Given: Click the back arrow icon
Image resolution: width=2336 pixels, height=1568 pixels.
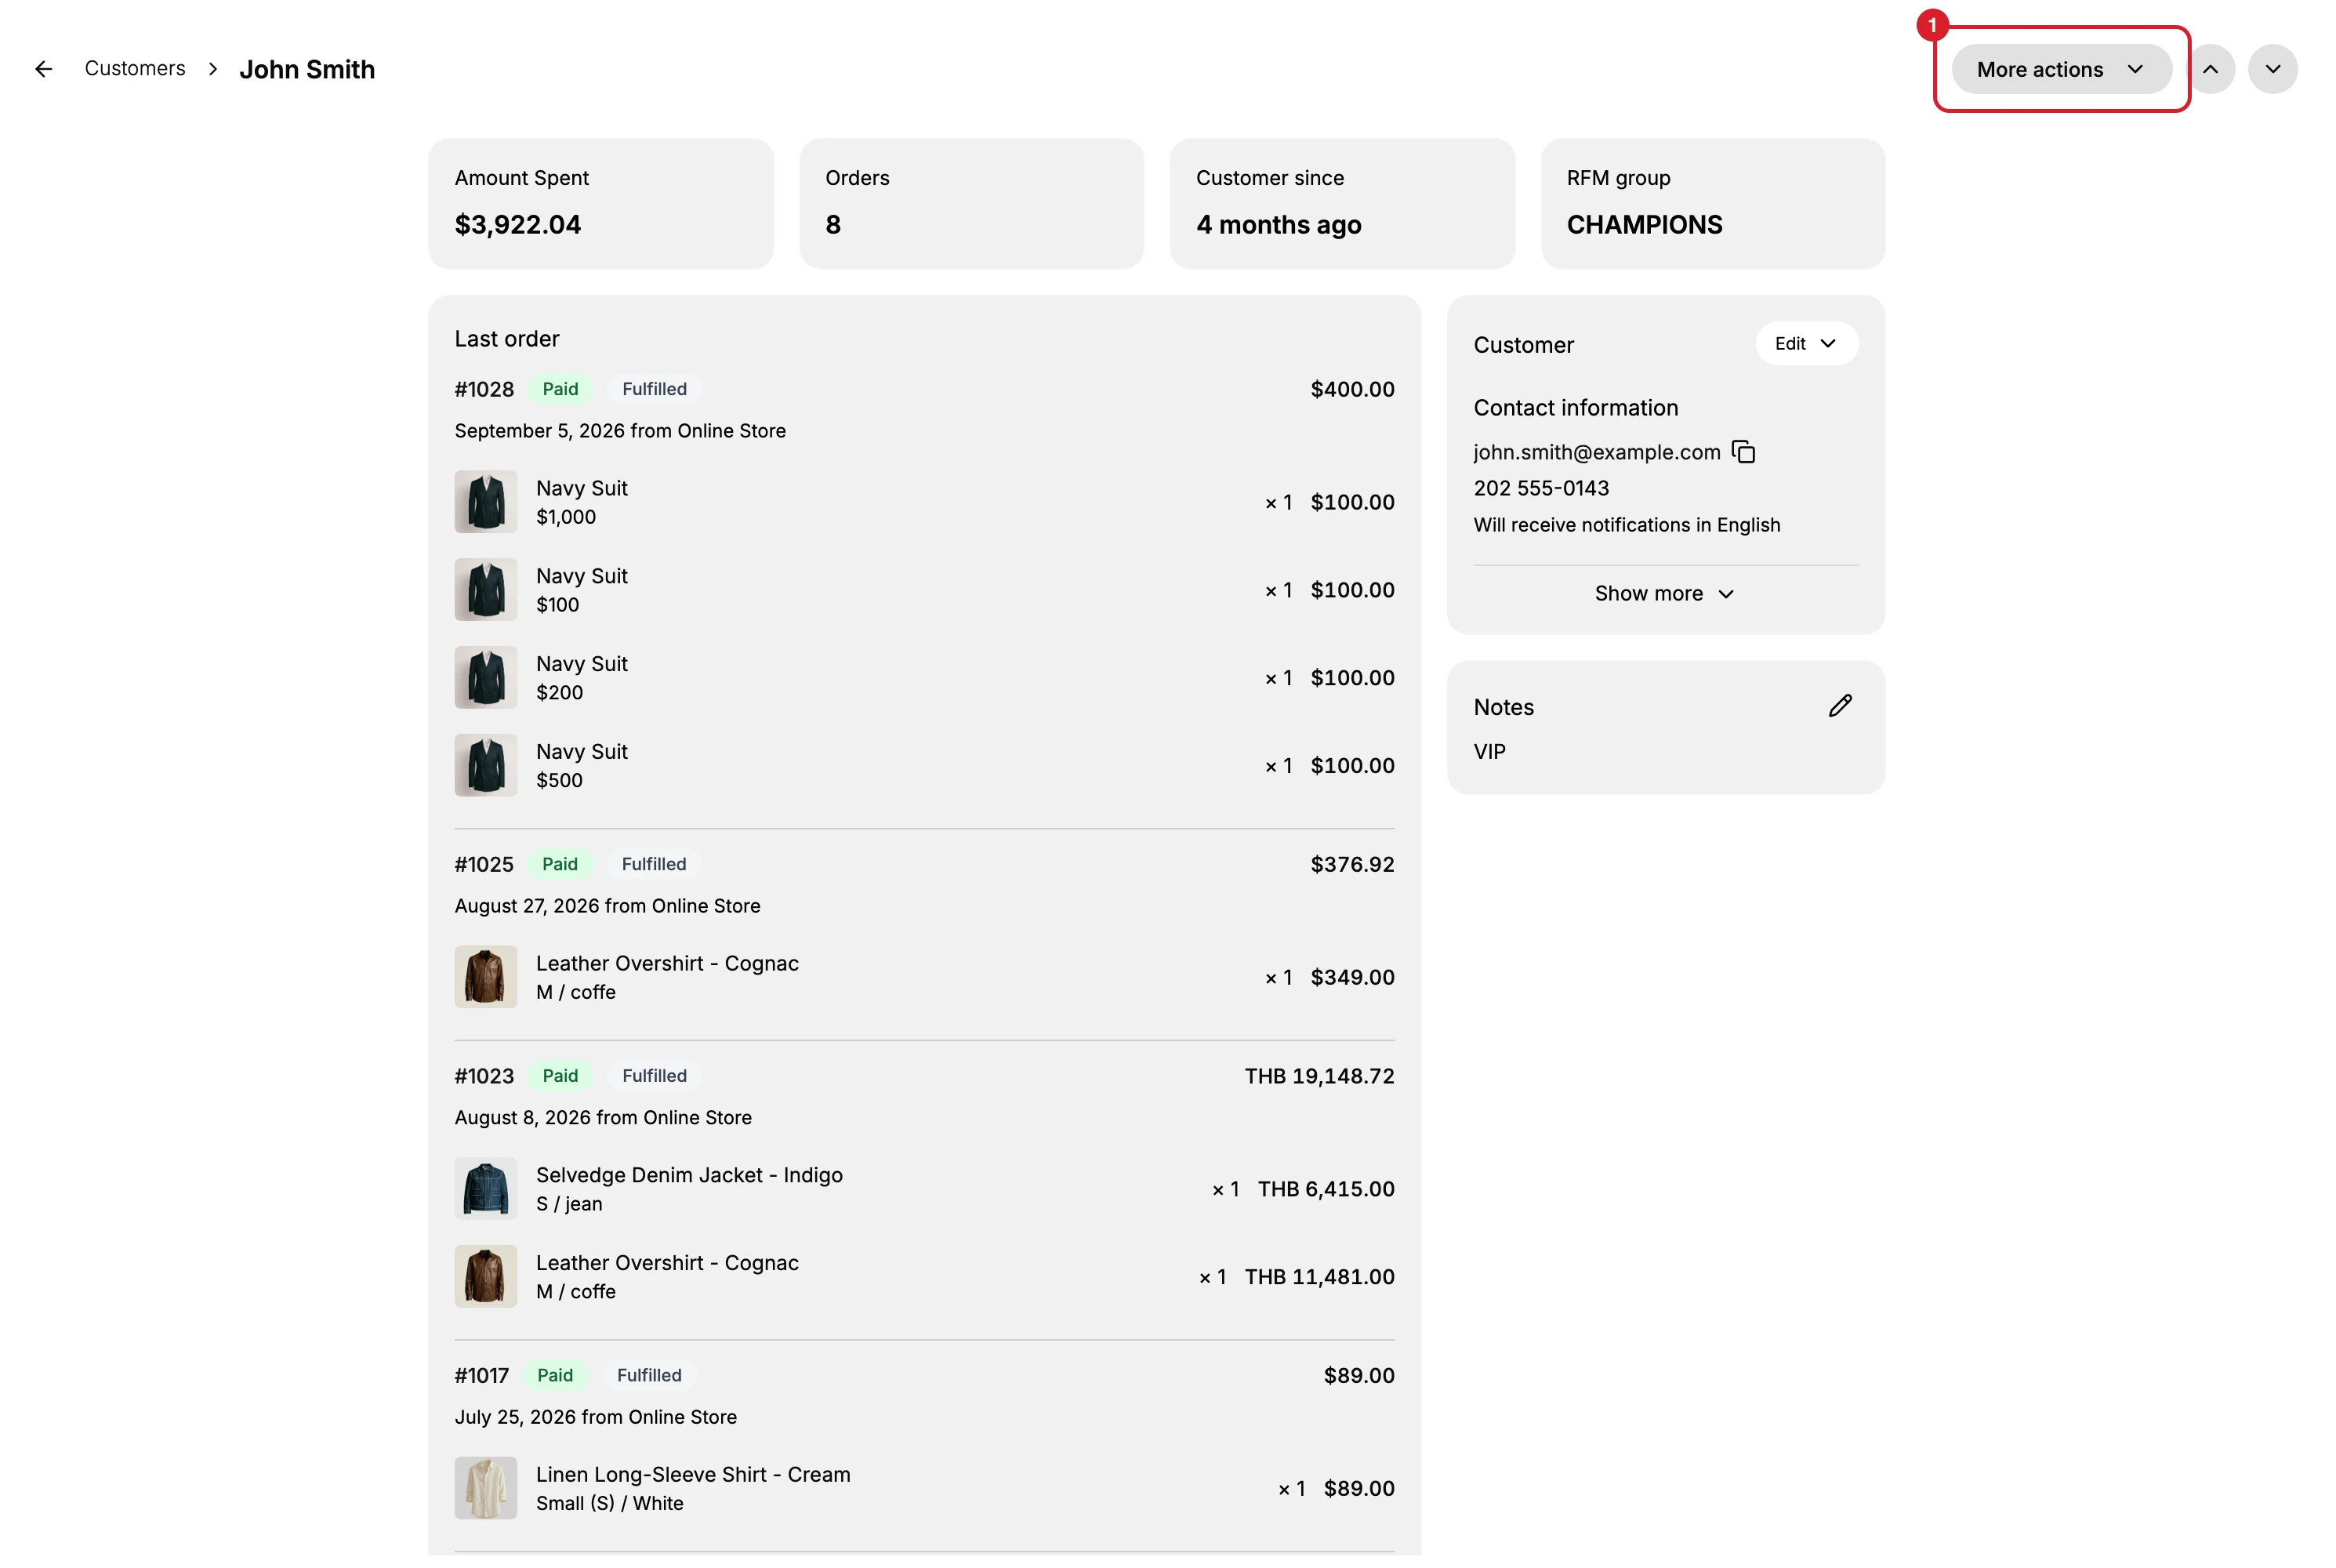Looking at the screenshot, I should [43, 69].
